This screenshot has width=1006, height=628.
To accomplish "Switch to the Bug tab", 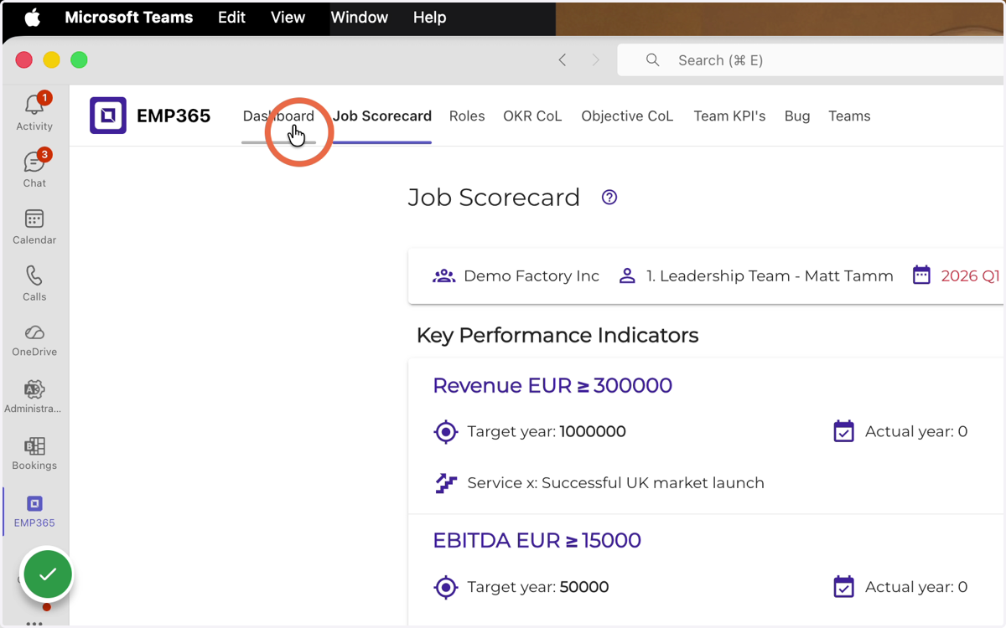I will click(x=797, y=116).
